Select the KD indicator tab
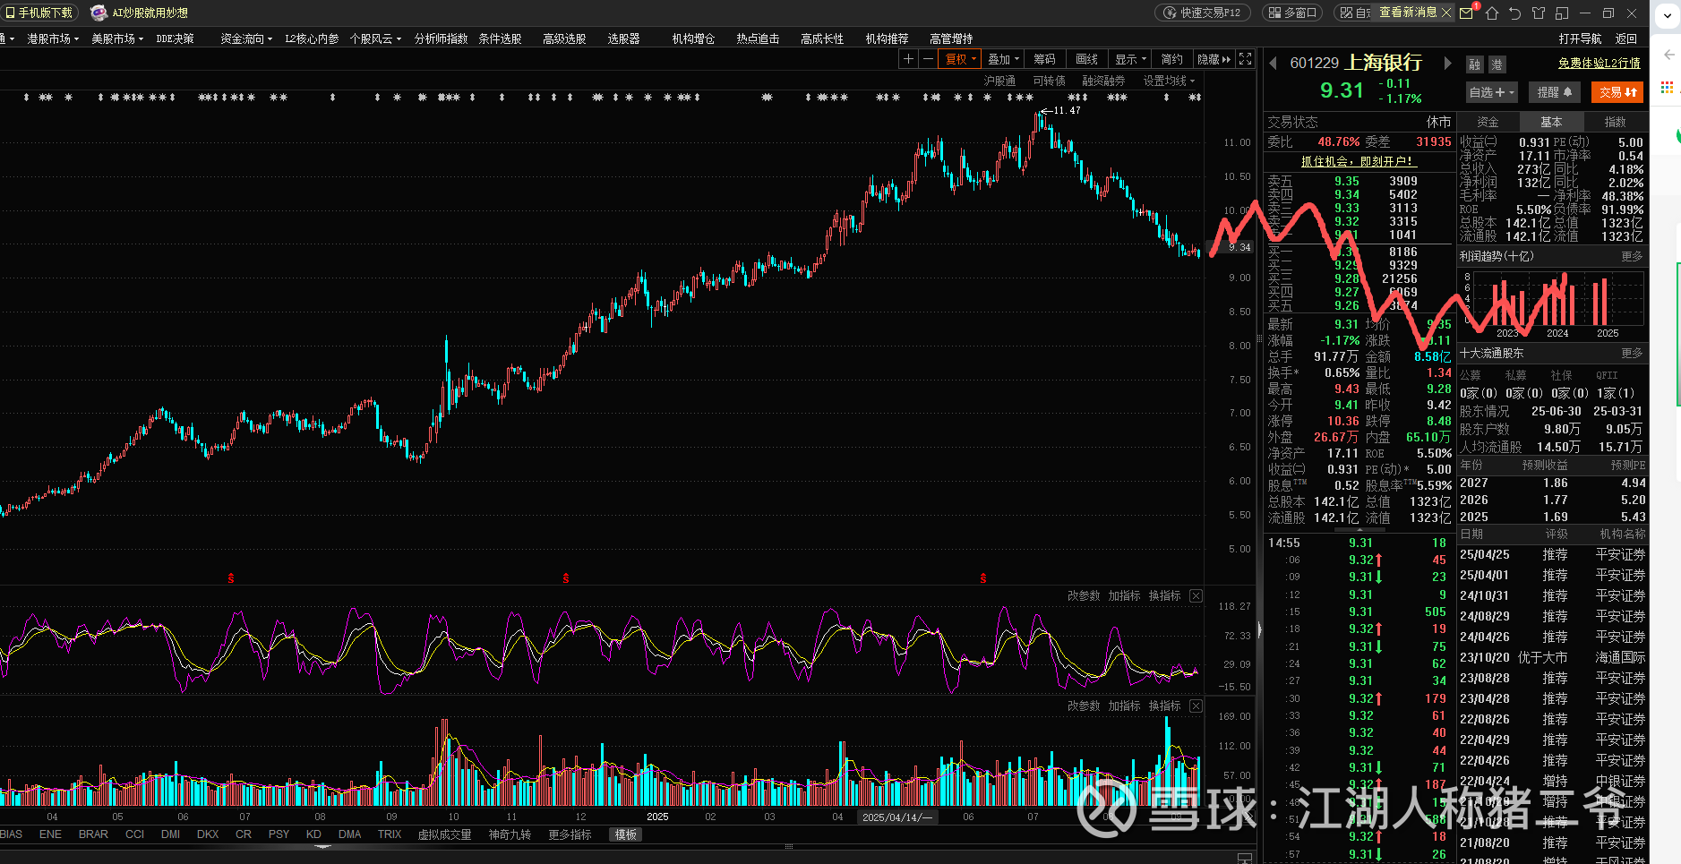 click(x=313, y=834)
